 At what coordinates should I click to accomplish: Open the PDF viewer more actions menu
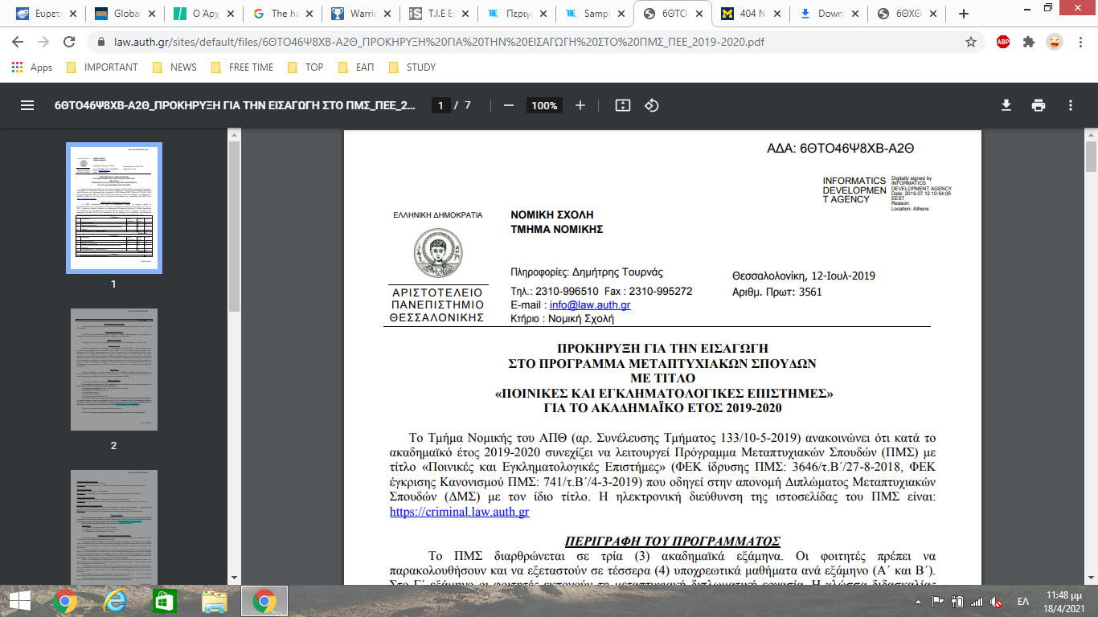[x=1071, y=105]
